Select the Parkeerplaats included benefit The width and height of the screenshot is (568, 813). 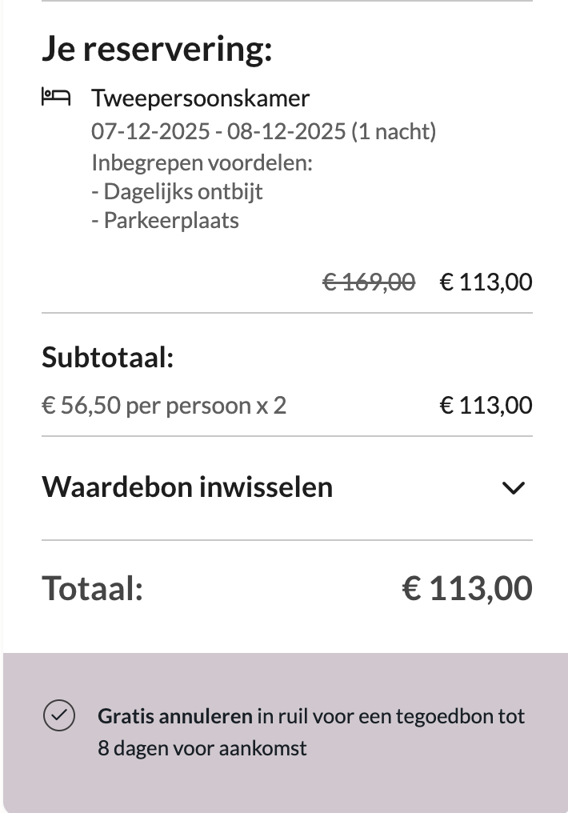click(x=165, y=220)
